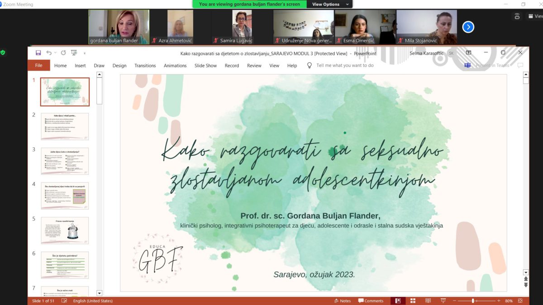Screen dimensions: 543x305
Task: Expand Customize Quick Access Toolbar dropdown
Action: (x=85, y=53)
